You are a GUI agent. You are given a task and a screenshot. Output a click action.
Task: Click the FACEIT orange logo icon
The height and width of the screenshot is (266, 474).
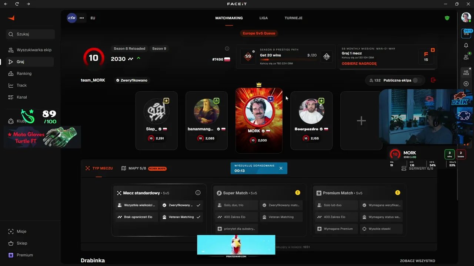pos(11,18)
